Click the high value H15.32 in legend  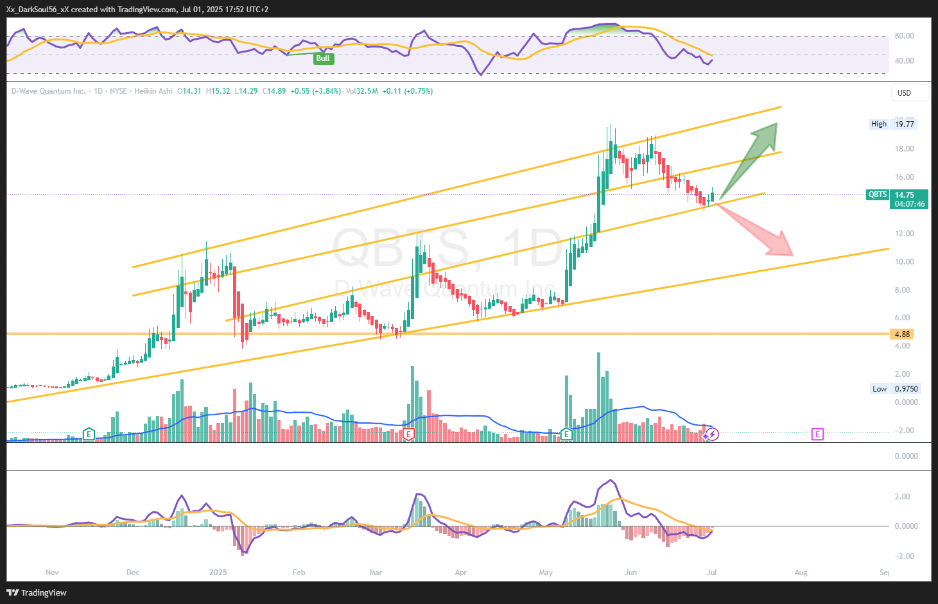(x=218, y=91)
